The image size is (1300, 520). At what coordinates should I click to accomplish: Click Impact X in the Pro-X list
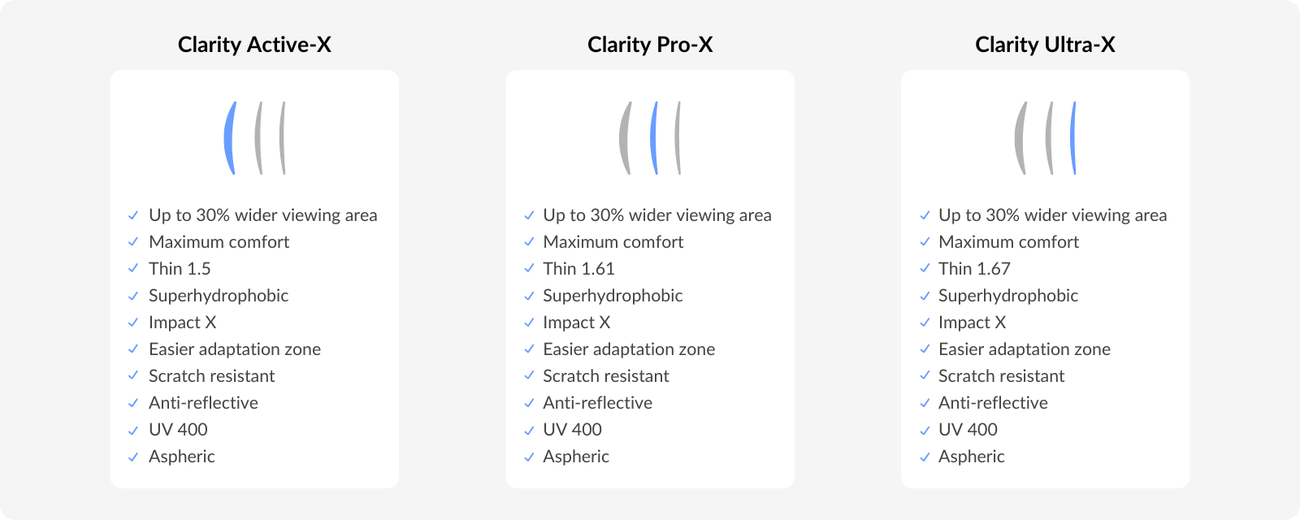point(577,323)
